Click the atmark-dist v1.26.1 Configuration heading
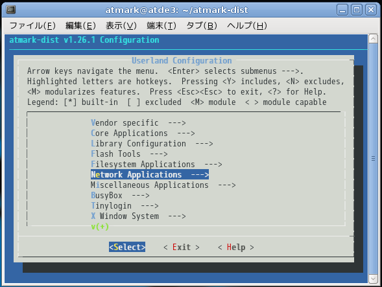The image size is (382, 287). pos(84,40)
